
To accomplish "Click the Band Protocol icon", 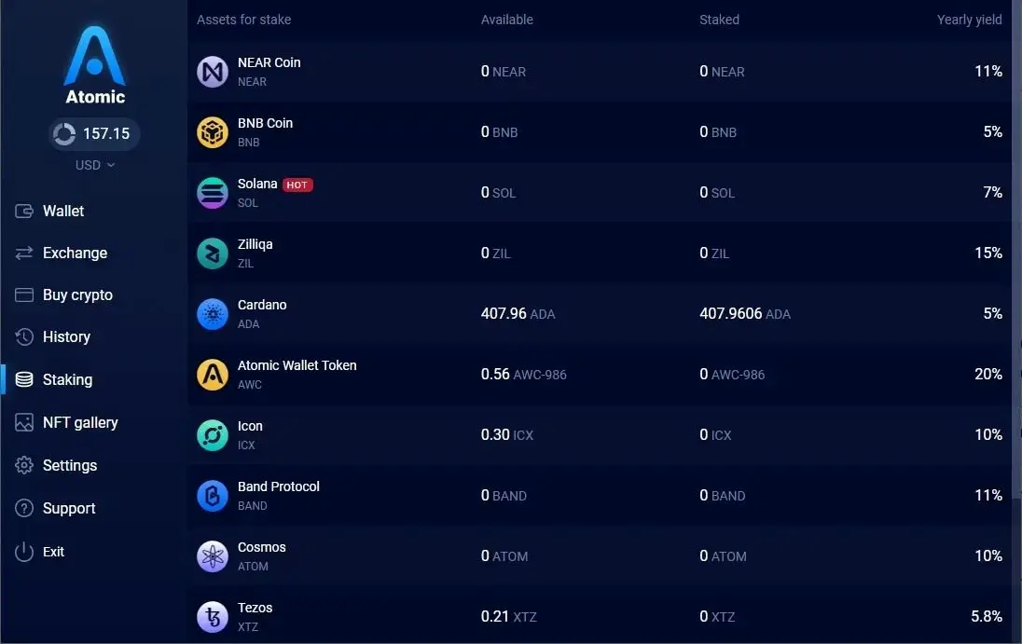I will tap(213, 496).
